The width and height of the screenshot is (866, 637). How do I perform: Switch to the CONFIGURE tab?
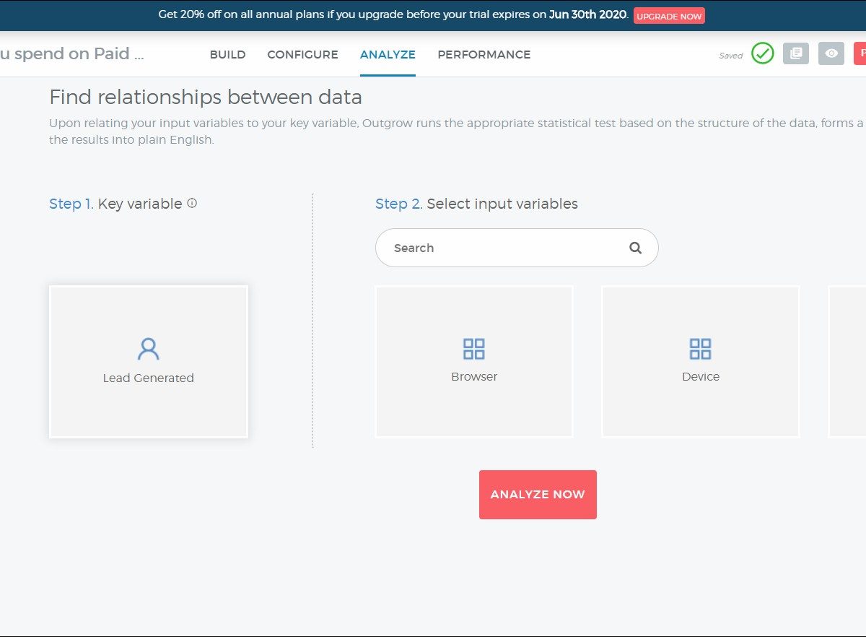[x=302, y=55]
